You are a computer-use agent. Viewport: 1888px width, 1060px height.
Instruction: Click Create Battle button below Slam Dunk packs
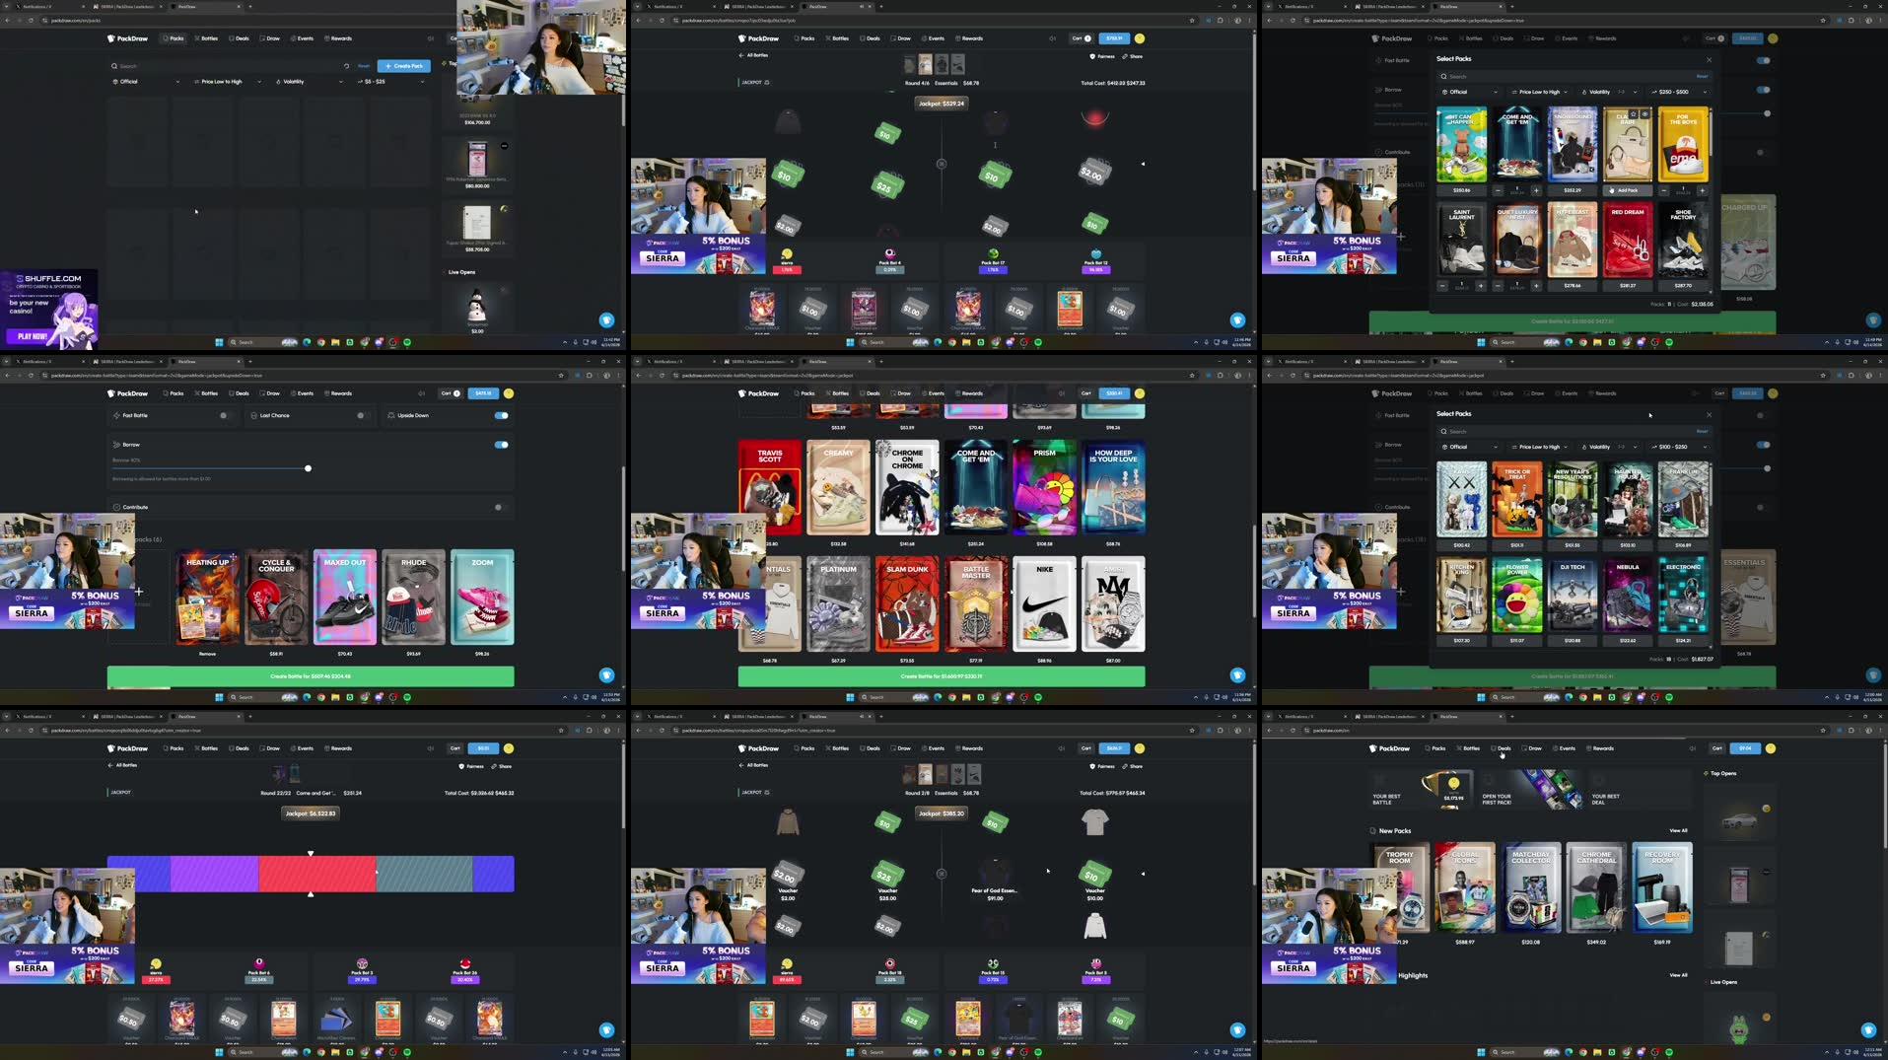pyautogui.click(x=942, y=676)
